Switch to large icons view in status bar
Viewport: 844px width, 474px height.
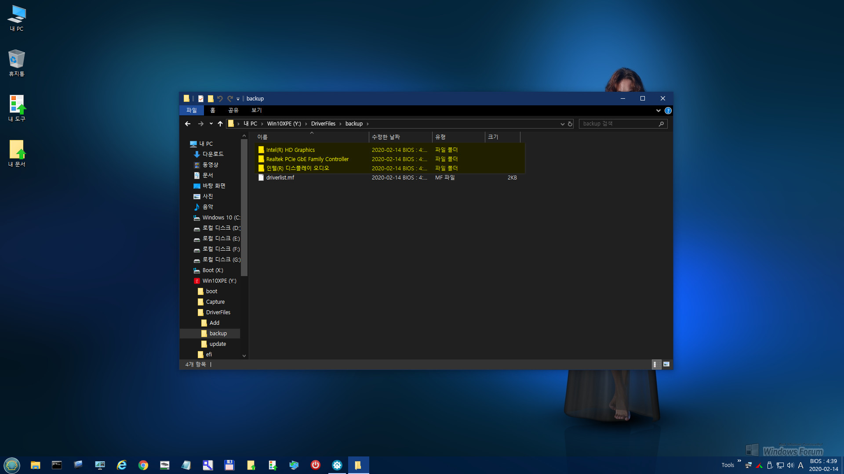tap(666, 364)
